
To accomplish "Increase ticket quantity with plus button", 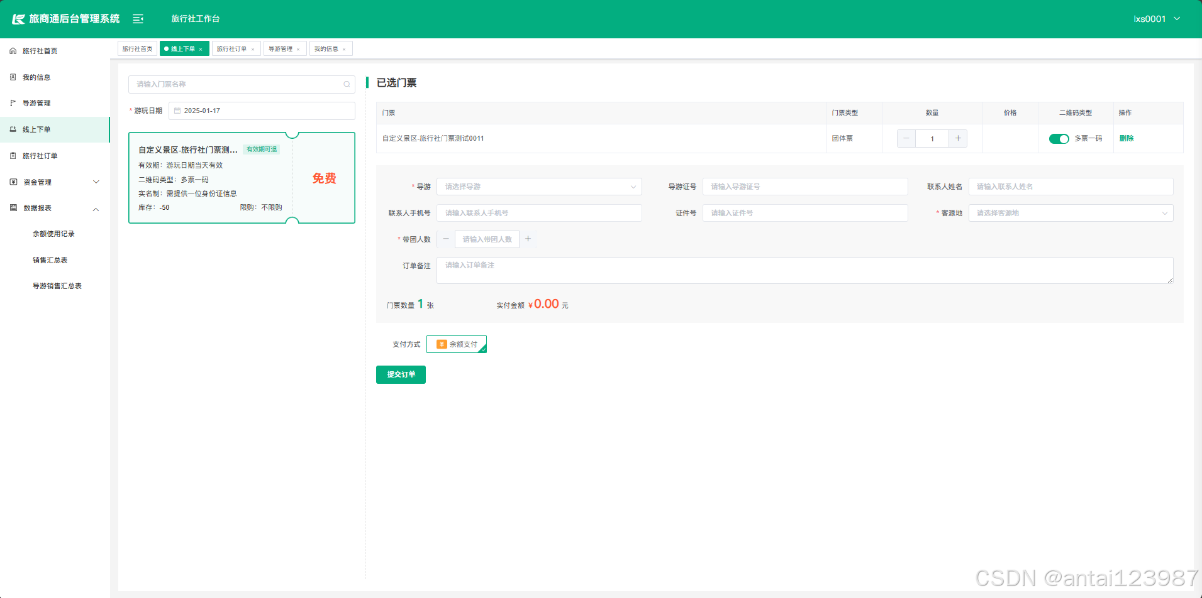I will (x=958, y=138).
